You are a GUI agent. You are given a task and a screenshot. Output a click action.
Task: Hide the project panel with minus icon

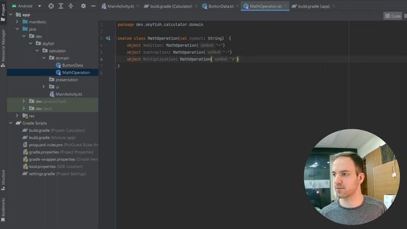(93, 6)
